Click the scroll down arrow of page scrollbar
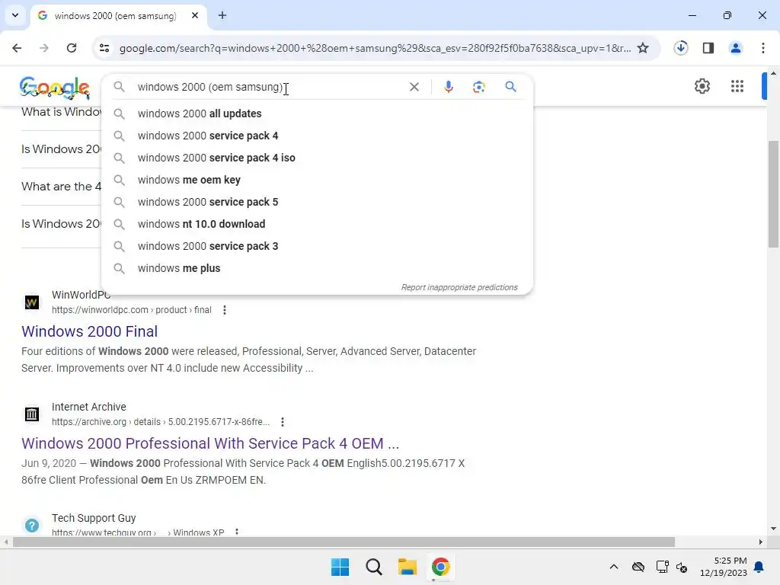The width and height of the screenshot is (780, 585). tap(773, 529)
